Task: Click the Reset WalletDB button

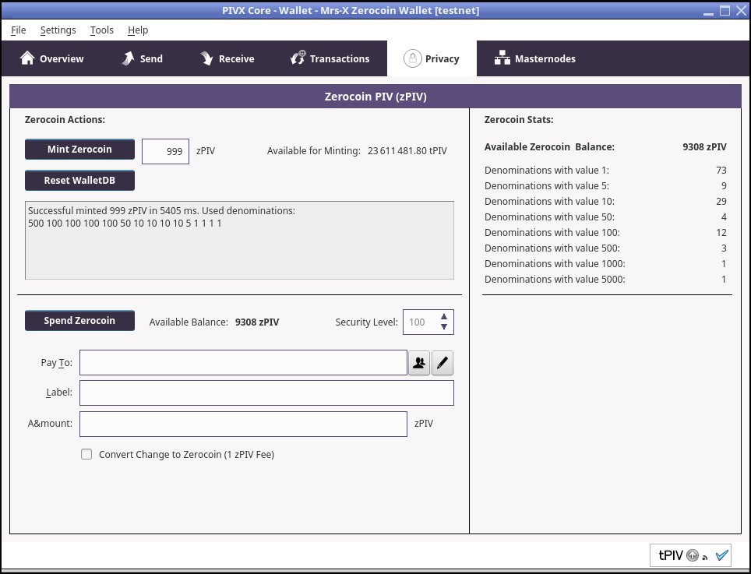Action: click(x=79, y=181)
